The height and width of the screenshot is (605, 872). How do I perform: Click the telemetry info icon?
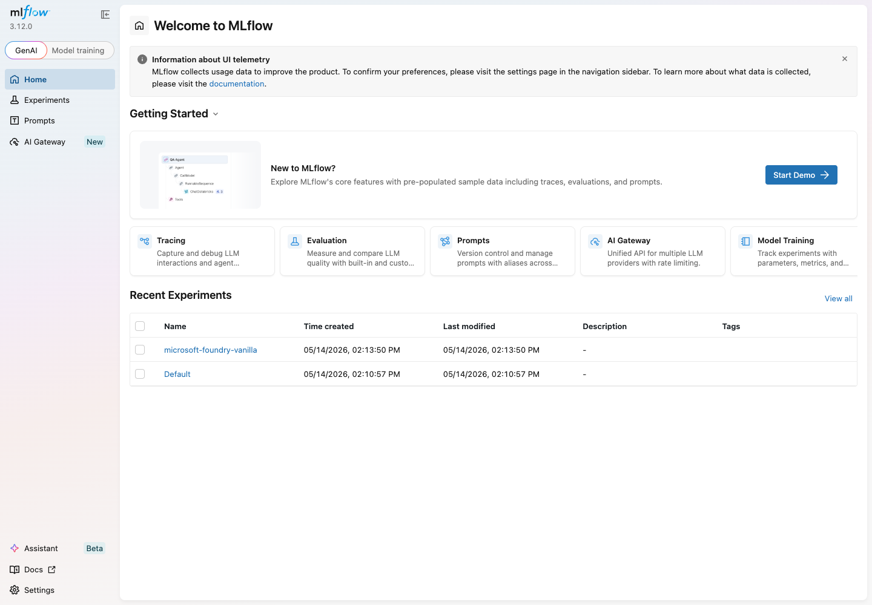pos(142,59)
